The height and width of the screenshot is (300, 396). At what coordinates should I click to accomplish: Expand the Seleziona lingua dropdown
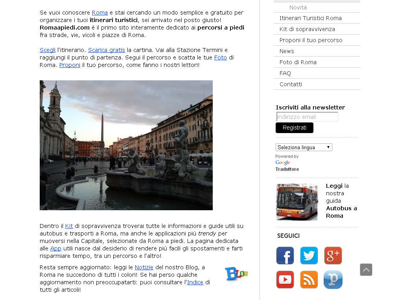tap(304, 147)
